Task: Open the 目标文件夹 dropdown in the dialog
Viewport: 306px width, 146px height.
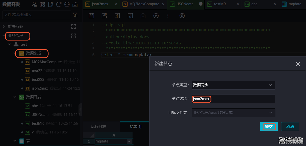Action: tap(233, 113)
